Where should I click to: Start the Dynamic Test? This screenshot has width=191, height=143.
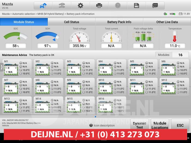pyautogui.click(x=139, y=125)
